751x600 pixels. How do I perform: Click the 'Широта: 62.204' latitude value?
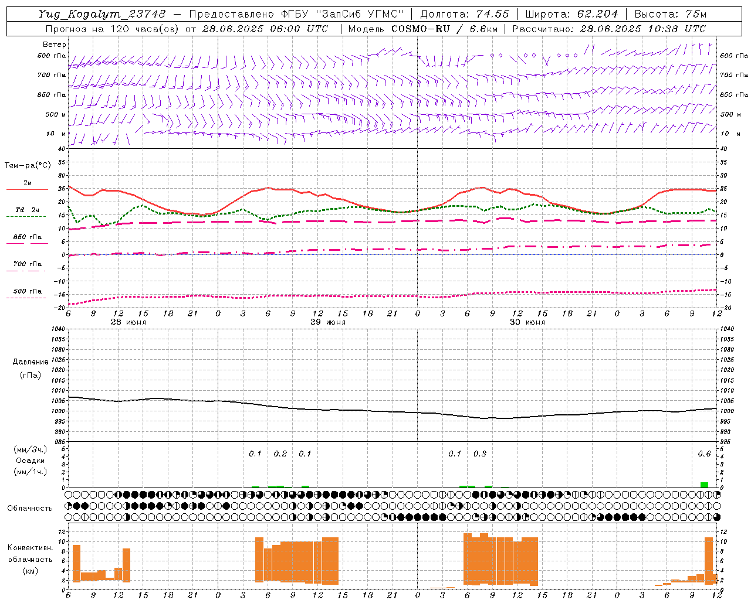tap(571, 14)
